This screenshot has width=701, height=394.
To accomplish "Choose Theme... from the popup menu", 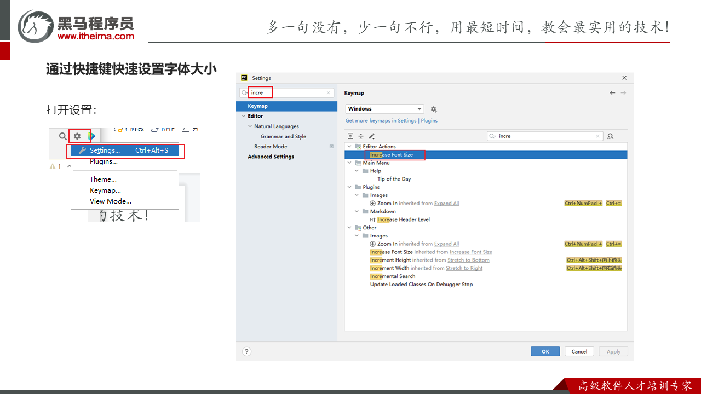I will point(103,179).
